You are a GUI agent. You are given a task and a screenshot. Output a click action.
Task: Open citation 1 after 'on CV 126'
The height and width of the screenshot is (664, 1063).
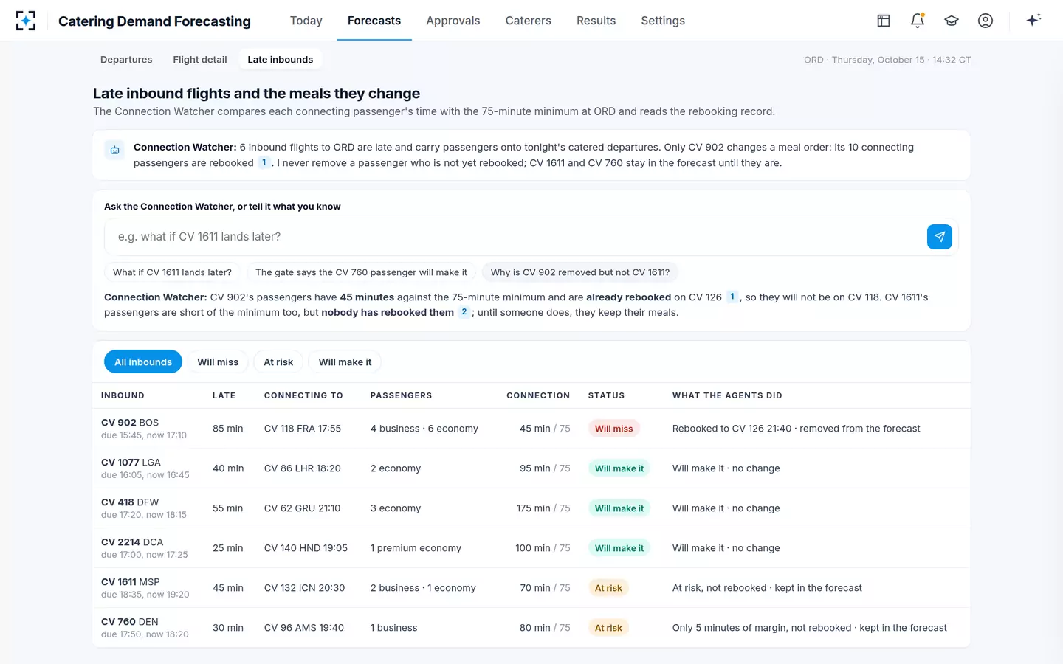tap(732, 297)
